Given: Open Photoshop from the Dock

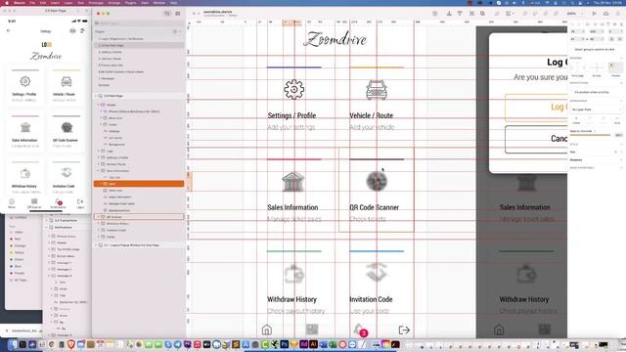Looking at the screenshot, I should (285, 344).
